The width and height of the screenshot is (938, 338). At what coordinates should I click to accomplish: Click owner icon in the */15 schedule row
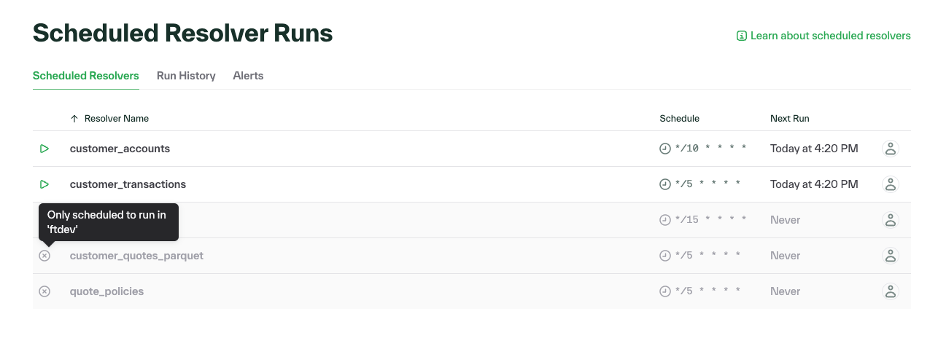coord(890,220)
